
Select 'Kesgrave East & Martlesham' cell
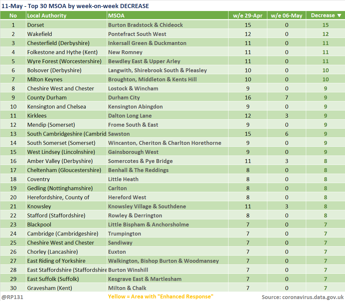pyautogui.click(x=167, y=279)
